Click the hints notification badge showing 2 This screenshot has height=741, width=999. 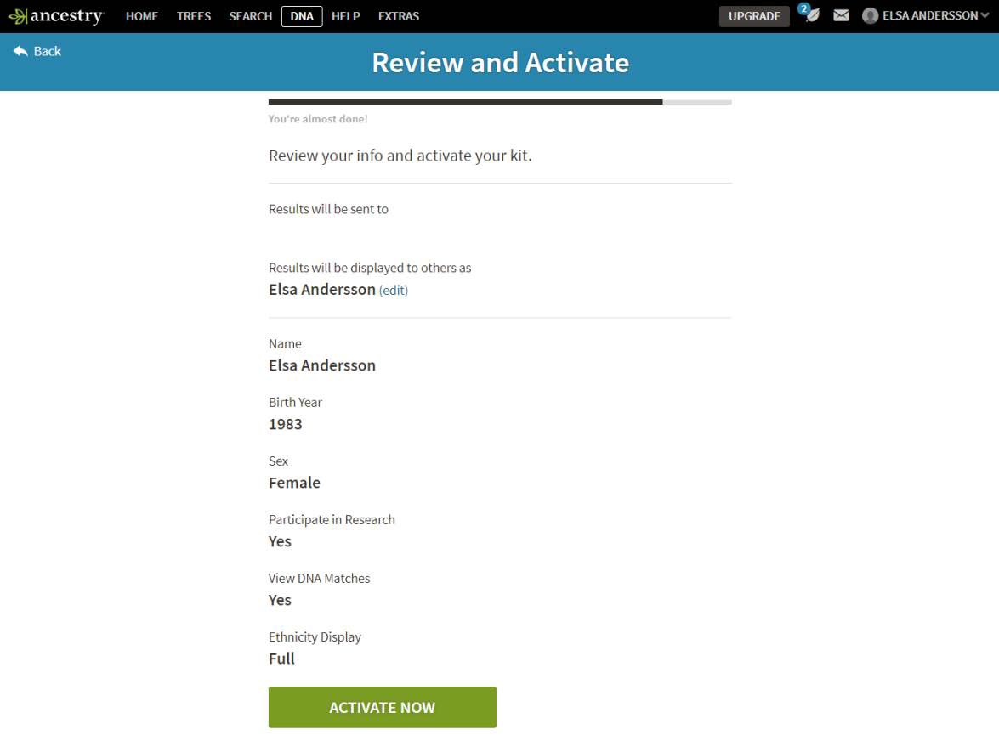point(803,8)
